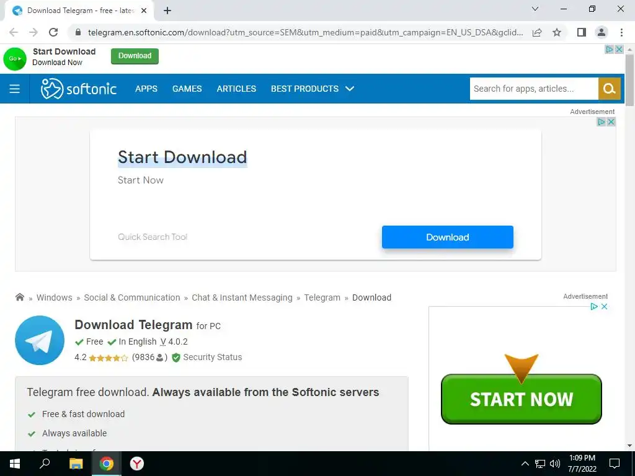Click the orange search magnifier button

(609, 89)
